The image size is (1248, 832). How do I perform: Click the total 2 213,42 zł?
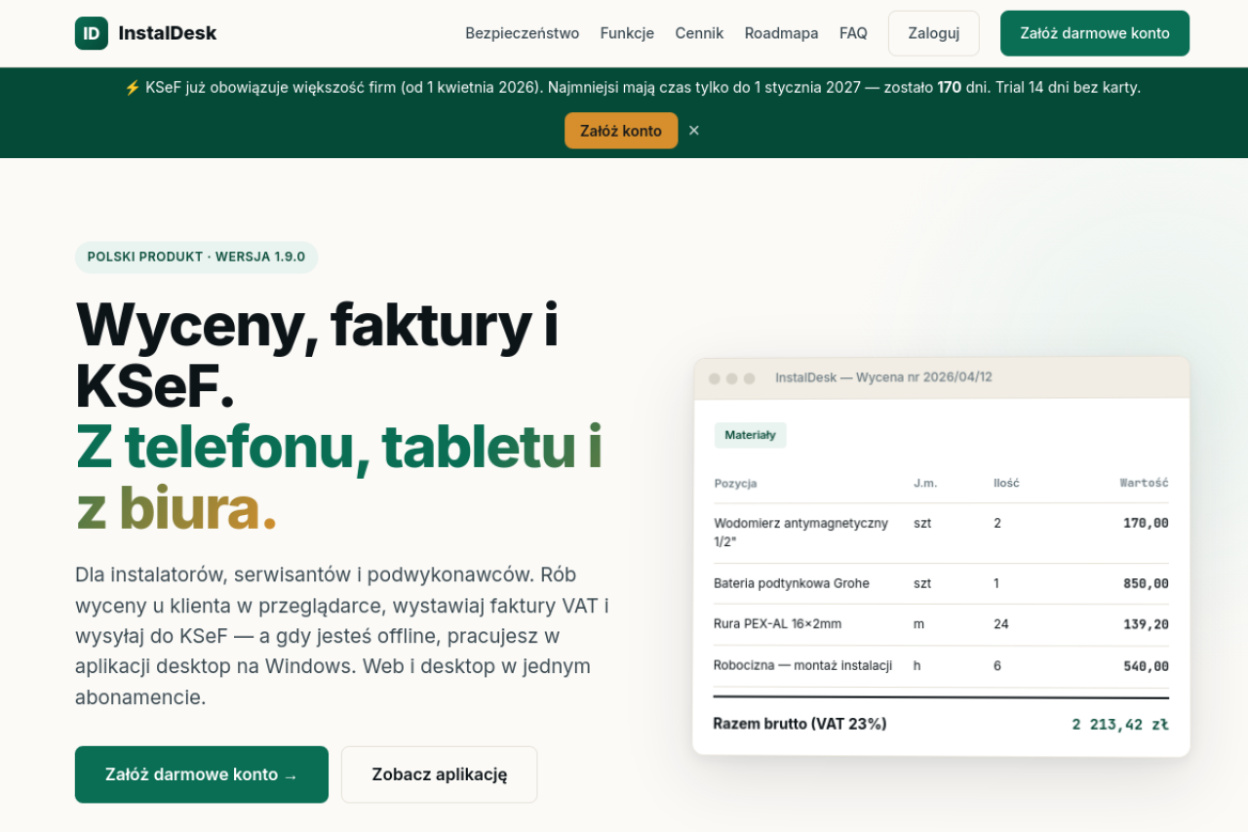[1120, 724]
